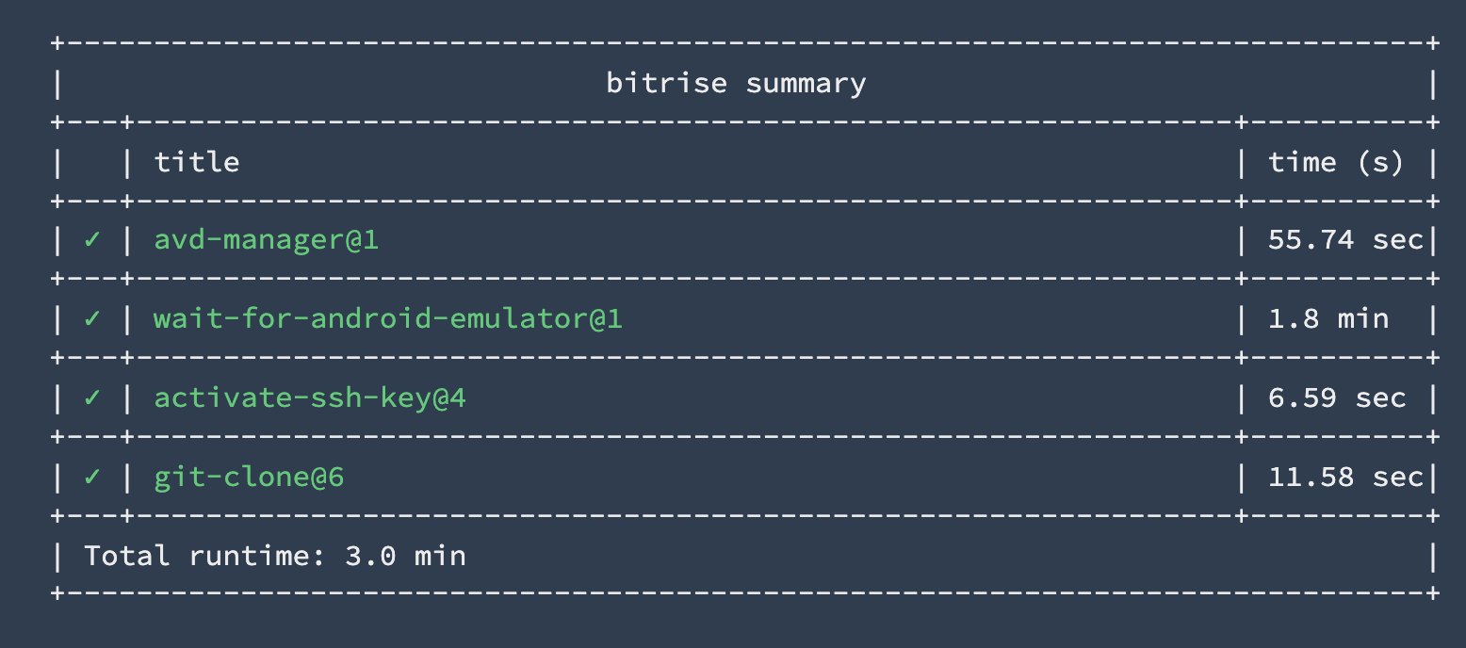Click the green checkmark beside avd-manager@1
This screenshot has width=1466, height=648.
click(x=91, y=240)
